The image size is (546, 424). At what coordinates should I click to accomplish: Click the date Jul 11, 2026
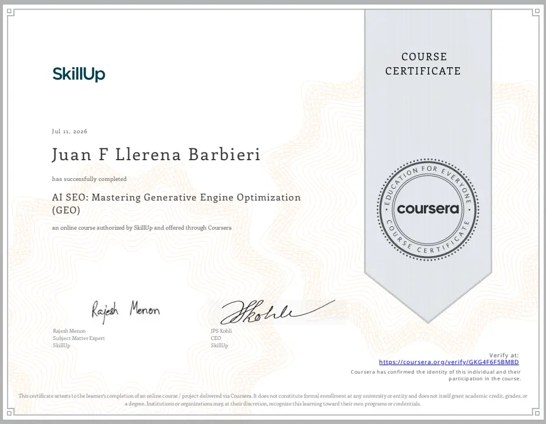pos(69,132)
